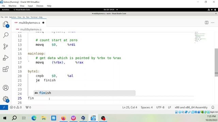The image size is (218, 122).
Task: Change indentation via Spaces: 4
Action: point(146,107)
